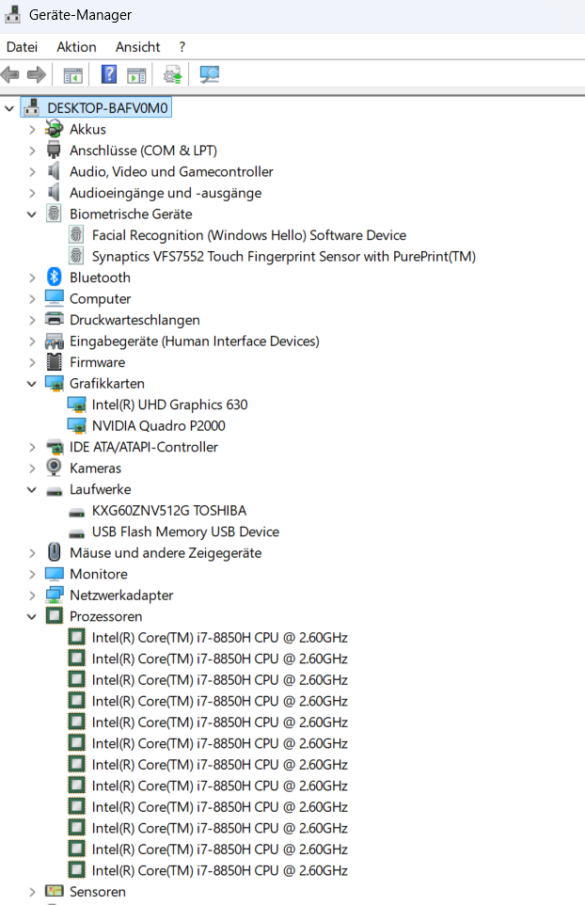Click the Laufwerke drive icon
The image size is (585, 905).
pyautogui.click(x=55, y=491)
